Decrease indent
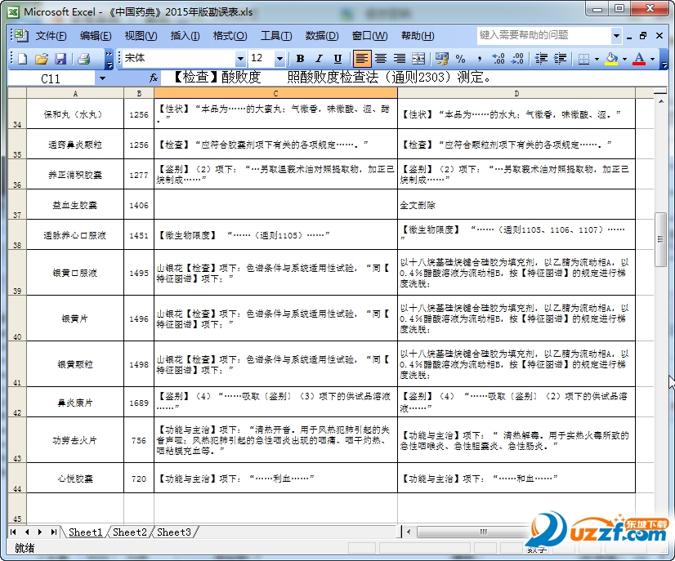Screen dimensions: 675x561 pos(541,59)
